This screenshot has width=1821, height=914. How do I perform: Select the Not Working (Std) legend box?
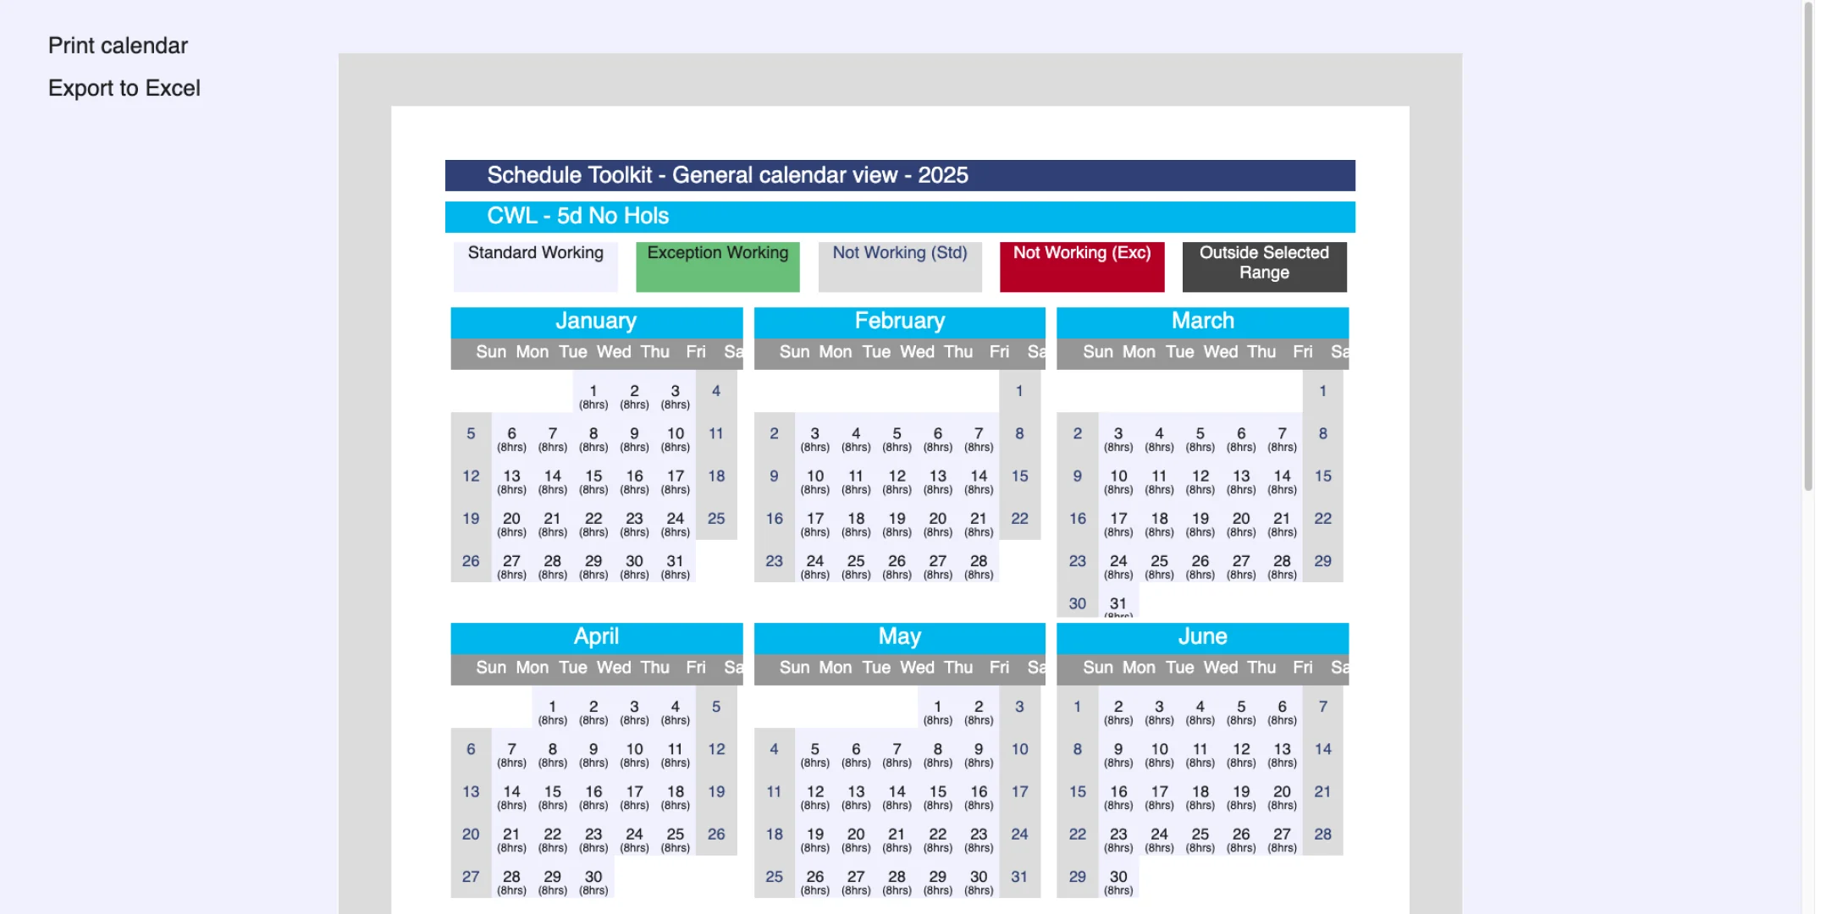(899, 266)
